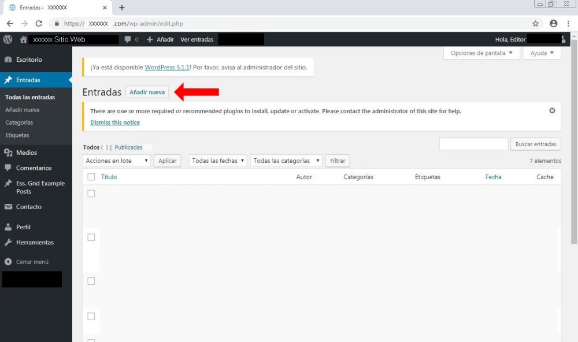Open the Todas las categorías dropdown

287,161
